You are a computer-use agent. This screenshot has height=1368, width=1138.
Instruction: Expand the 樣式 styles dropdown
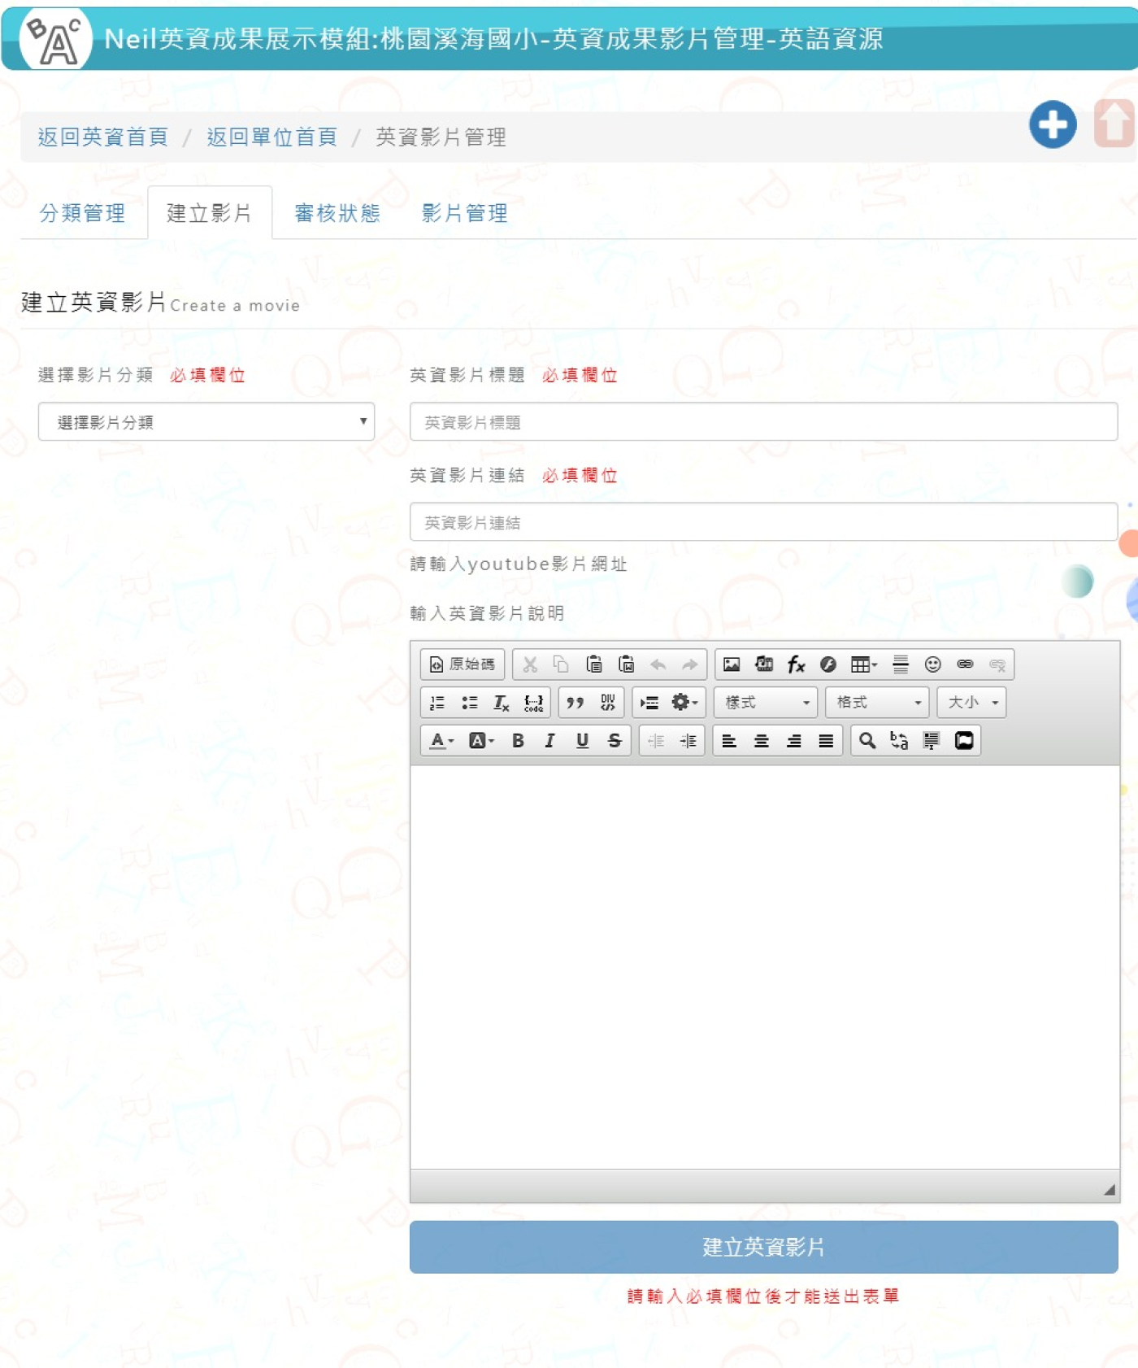pyautogui.click(x=766, y=703)
